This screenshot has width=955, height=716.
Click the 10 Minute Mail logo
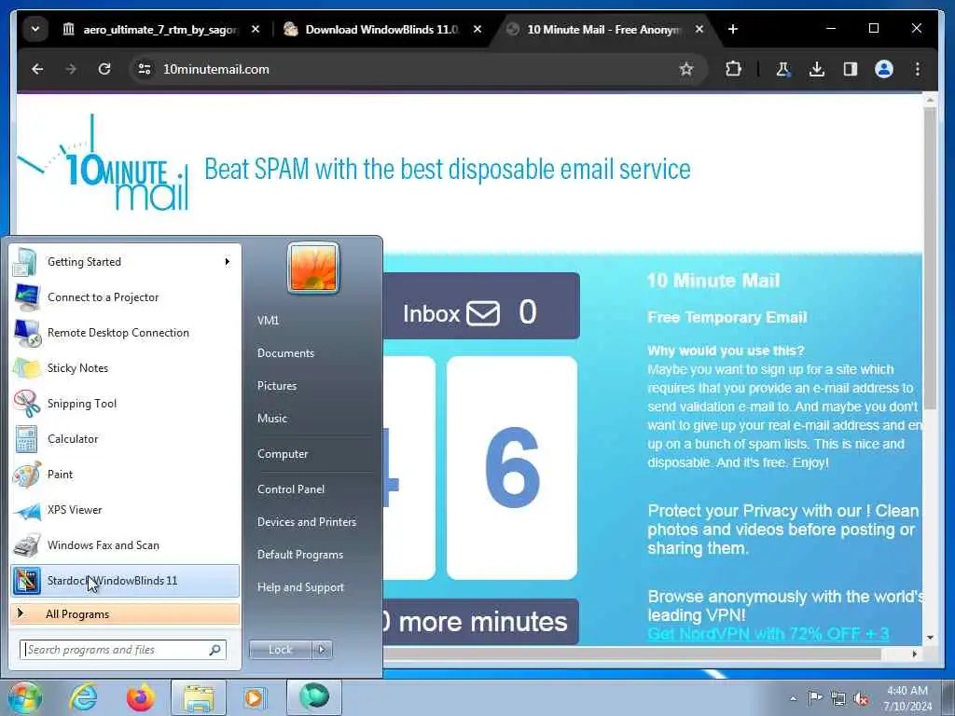[x=103, y=163]
